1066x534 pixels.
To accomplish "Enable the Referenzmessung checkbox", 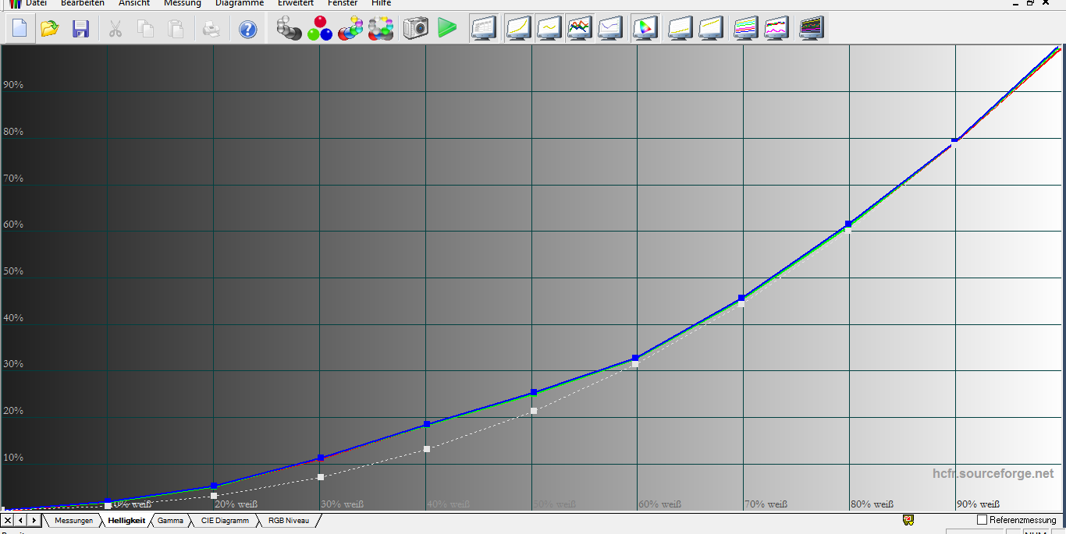I will (x=982, y=520).
